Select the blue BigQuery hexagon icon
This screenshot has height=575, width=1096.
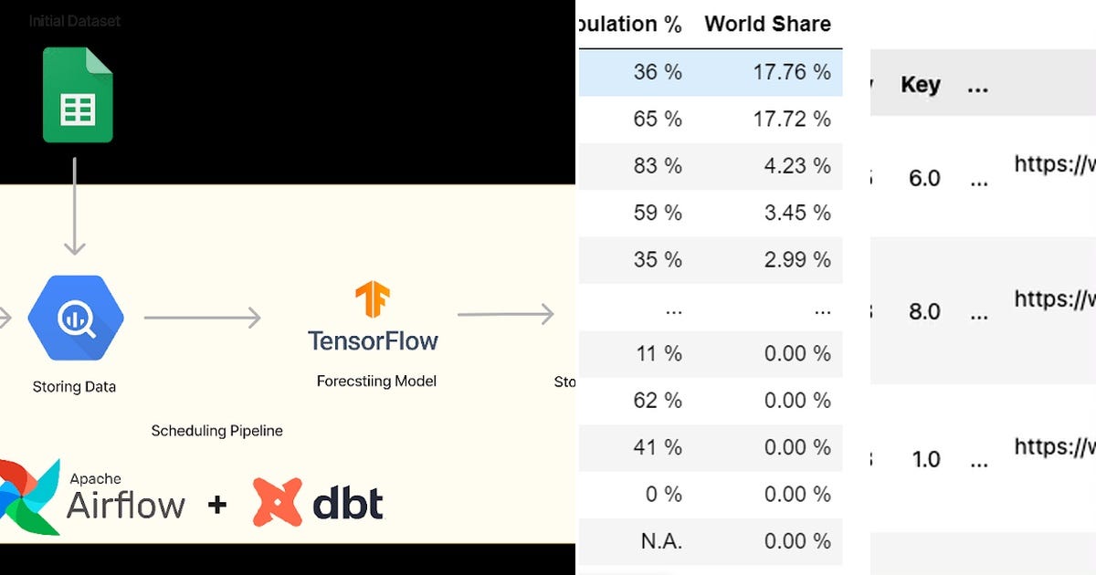point(76,319)
